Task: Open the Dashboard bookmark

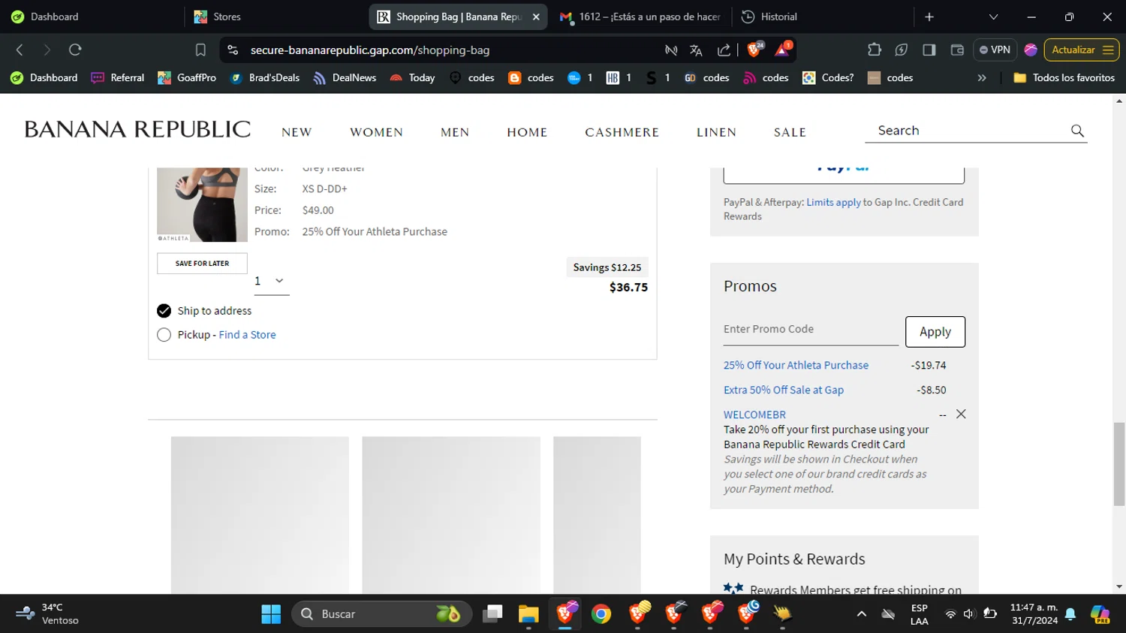Action: [44, 77]
